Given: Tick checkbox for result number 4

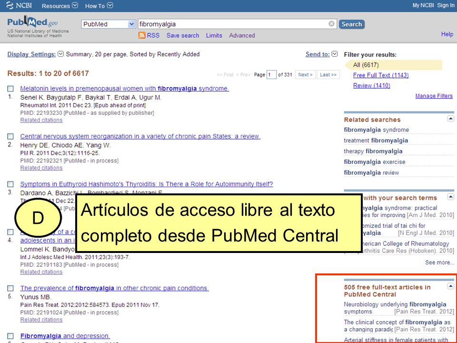Looking at the screenshot, I should 10,232.
